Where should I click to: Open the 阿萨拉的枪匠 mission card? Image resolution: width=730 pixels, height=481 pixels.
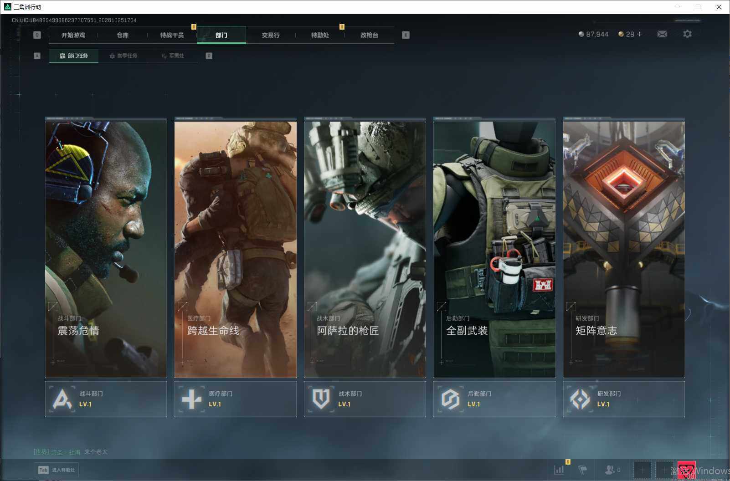pyautogui.click(x=365, y=247)
